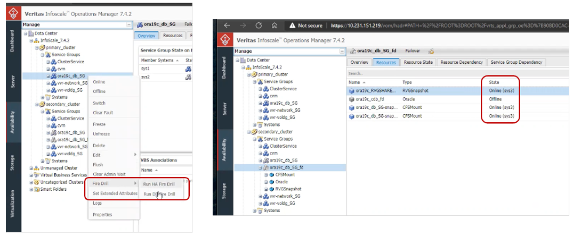The height and width of the screenshot is (236, 581).
Task: Sort by Member Systems column in context-menu window
Action: tap(158, 60)
